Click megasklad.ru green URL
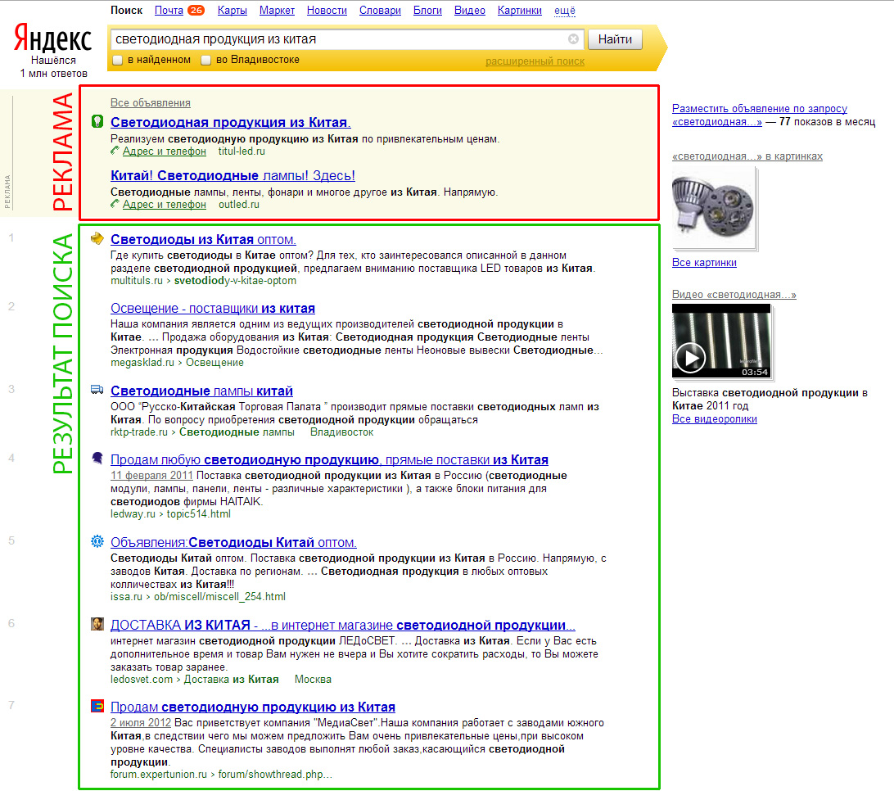 pyautogui.click(x=142, y=362)
